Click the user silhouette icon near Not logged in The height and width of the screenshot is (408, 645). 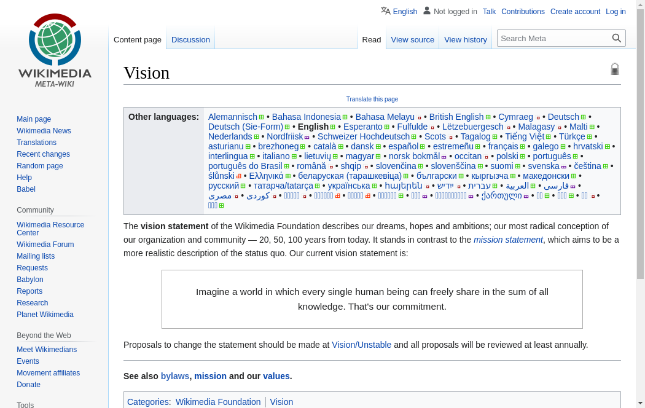[427, 11]
